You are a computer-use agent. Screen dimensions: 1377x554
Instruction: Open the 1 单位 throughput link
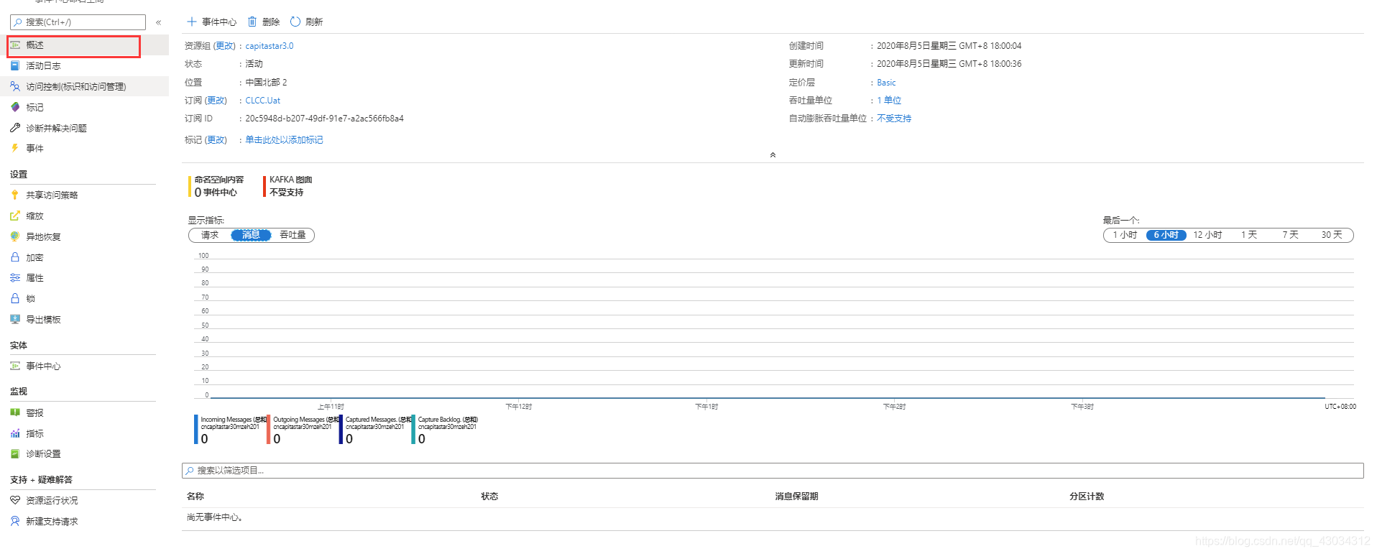[x=889, y=101]
